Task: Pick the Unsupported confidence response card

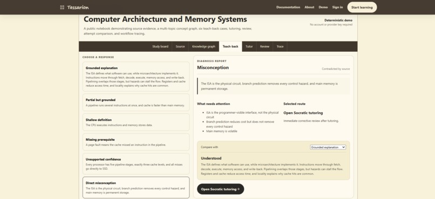Action: [136, 164]
